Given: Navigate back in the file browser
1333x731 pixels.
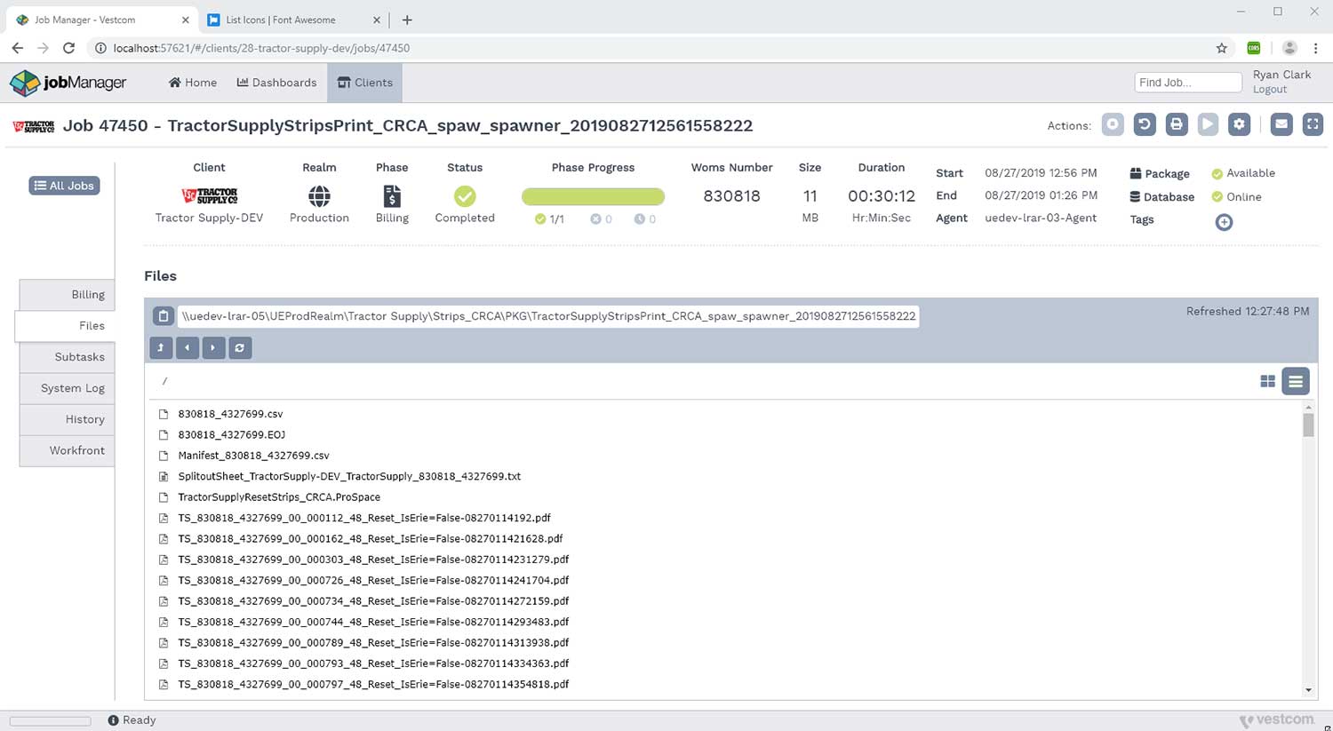Looking at the screenshot, I should tap(188, 347).
